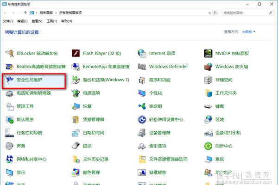This screenshot has width=278, height=185.
Task: Go forward with the Forward arrow
Action: tap(13, 13)
